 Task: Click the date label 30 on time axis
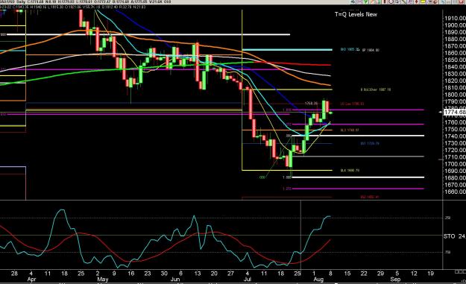pos(164,274)
